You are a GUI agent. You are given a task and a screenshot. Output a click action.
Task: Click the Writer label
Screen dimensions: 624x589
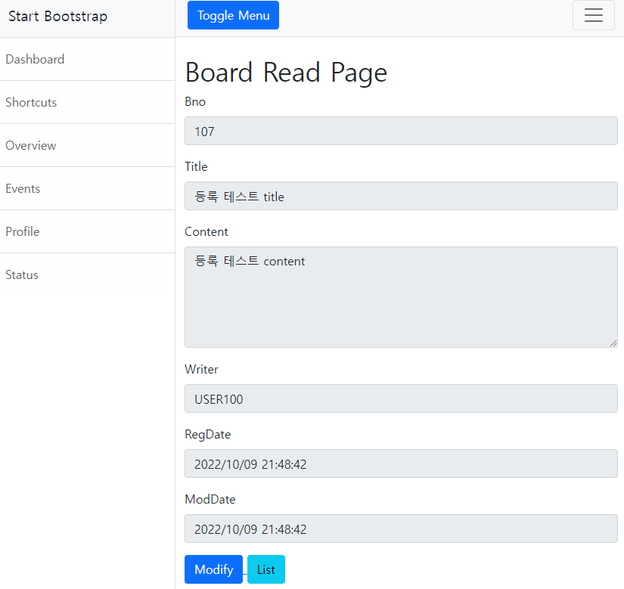tap(201, 370)
